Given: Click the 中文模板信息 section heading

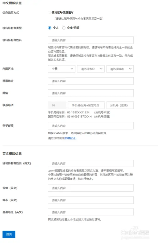Looking at the screenshot, I should [12, 3].
